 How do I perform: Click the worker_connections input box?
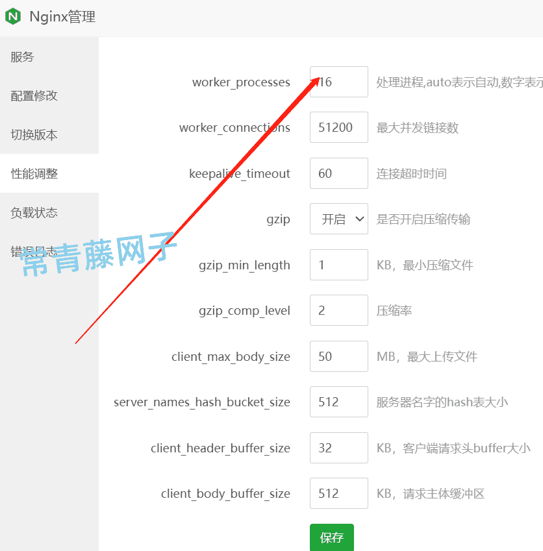click(x=338, y=127)
